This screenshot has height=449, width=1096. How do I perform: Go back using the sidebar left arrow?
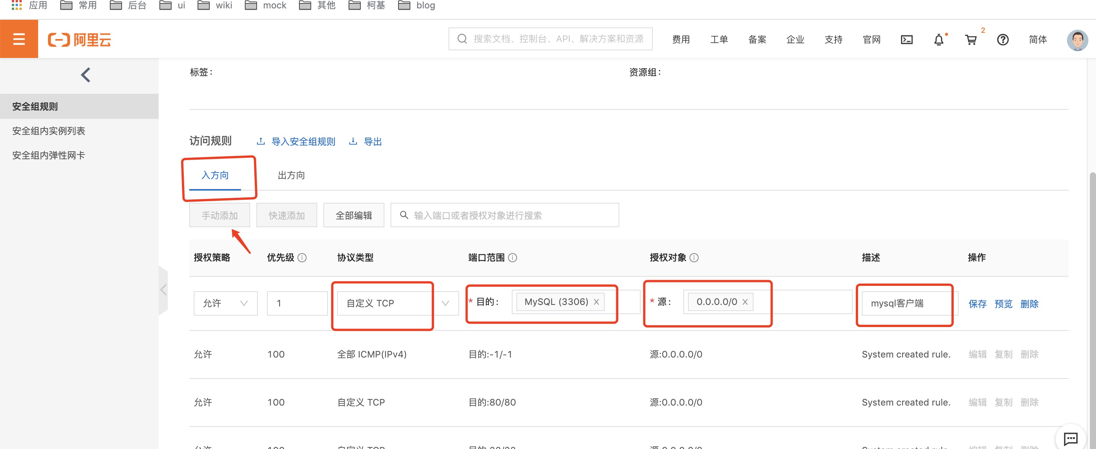pos(85,75)
